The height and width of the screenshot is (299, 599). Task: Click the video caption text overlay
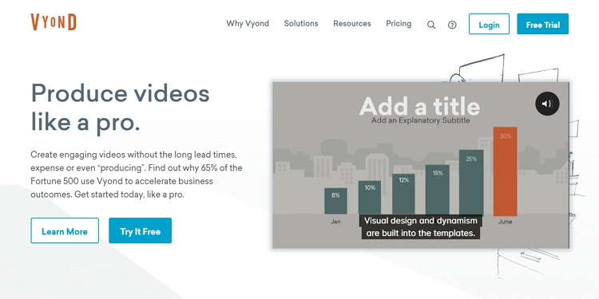point(420,227)
